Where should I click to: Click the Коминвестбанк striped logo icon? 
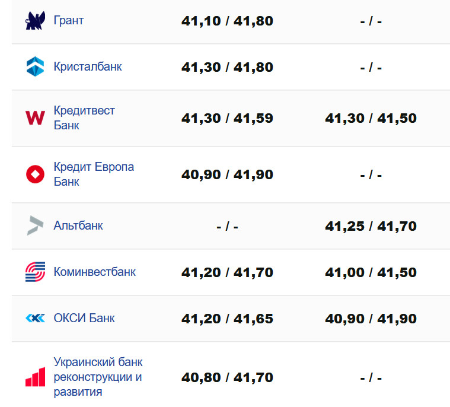click(35, 272)
